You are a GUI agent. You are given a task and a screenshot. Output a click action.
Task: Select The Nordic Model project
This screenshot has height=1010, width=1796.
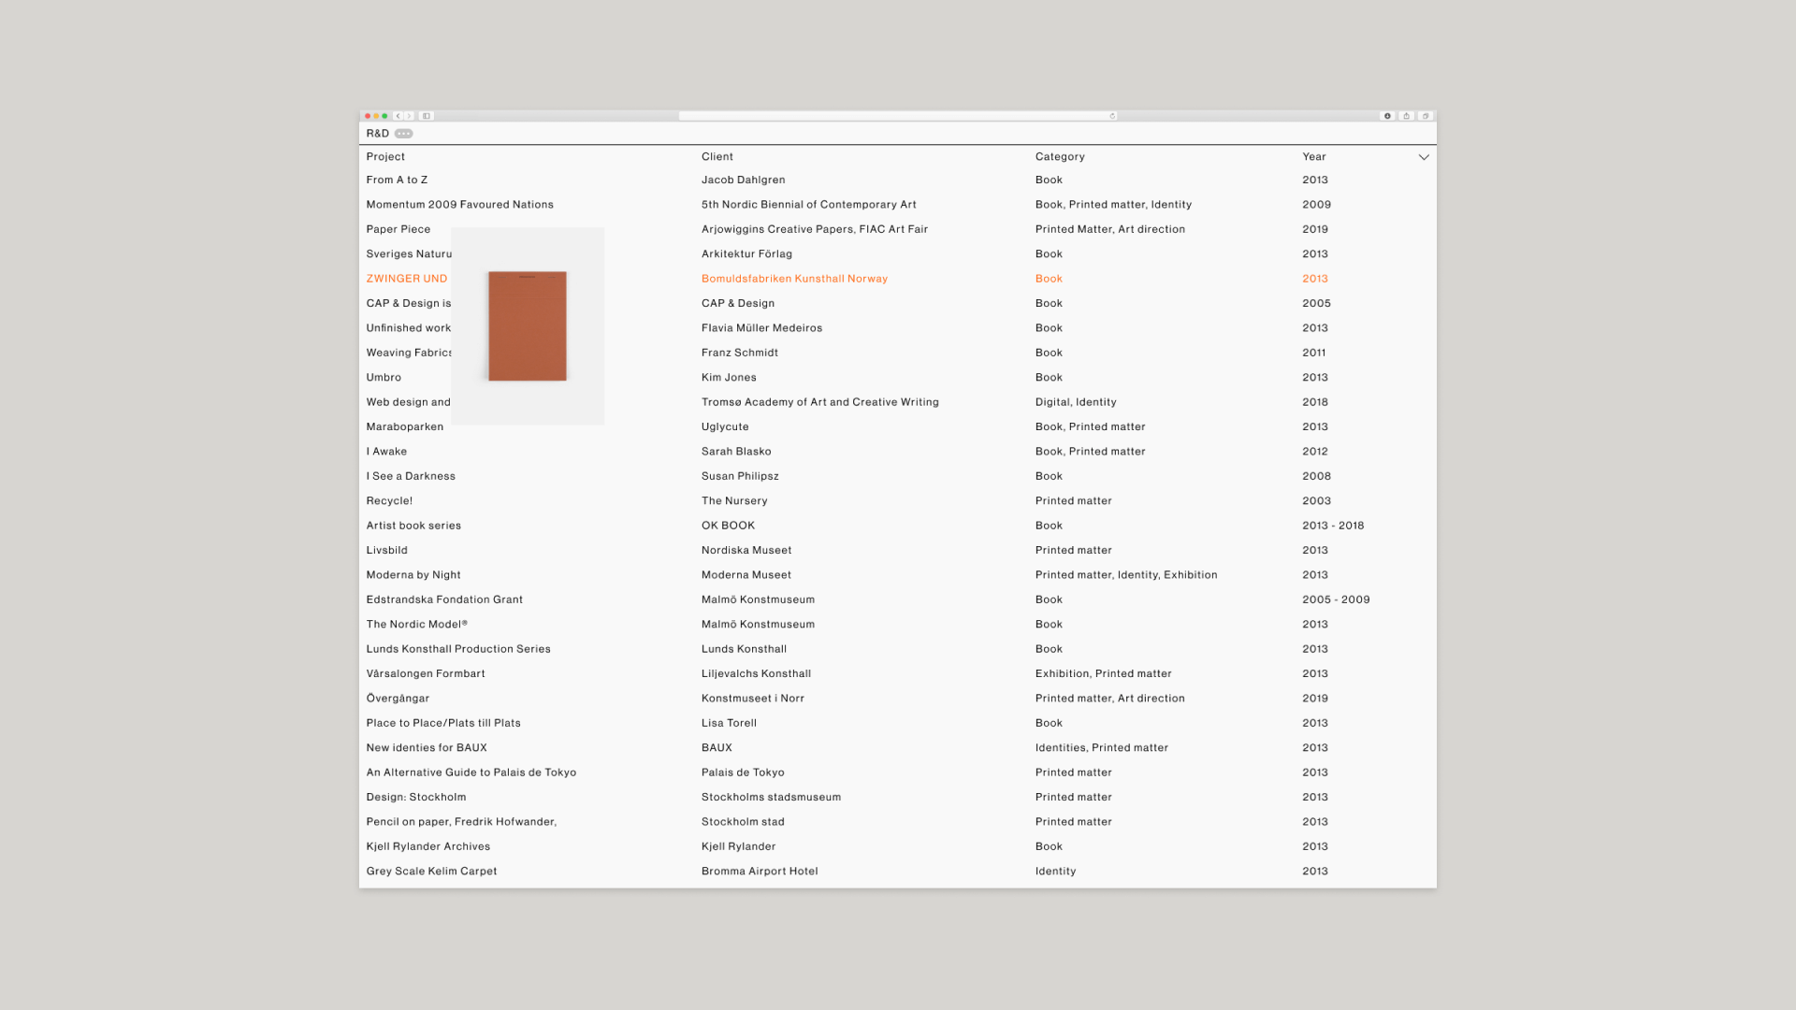pyautogui.click(x=416, y=625)
